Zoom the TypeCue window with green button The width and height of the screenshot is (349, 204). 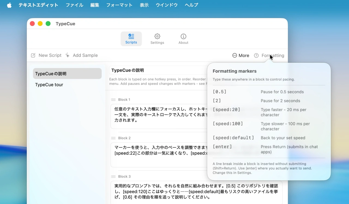pyautogui.click(x=48, y=24)
